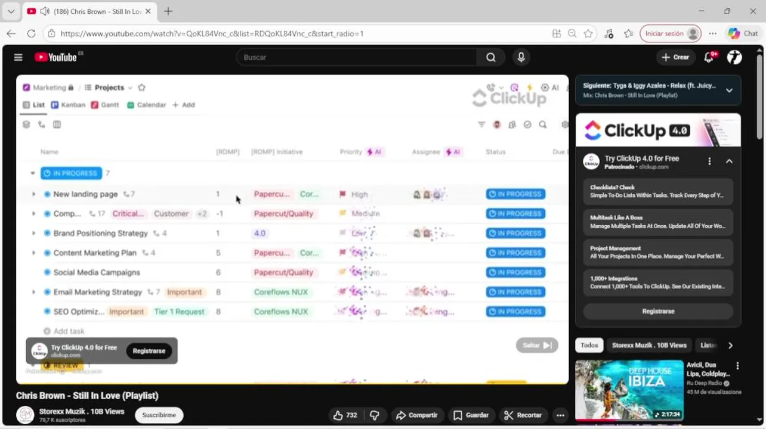Click Registrarse on video ad overlay
The height and width of the screenshot is (429, 766).
(x=149, y=351)
